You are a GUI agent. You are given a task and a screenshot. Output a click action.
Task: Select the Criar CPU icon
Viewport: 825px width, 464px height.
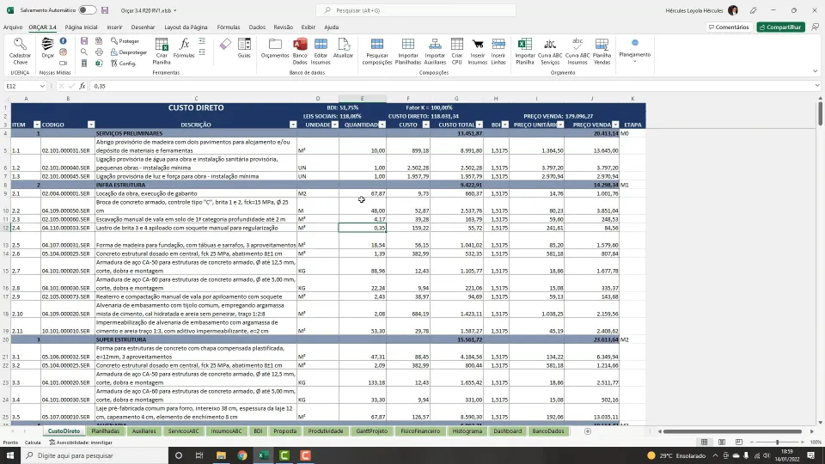pos(456,51)
